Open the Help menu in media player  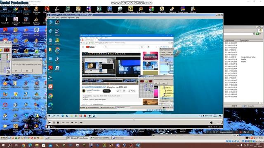tap(78, 17)
